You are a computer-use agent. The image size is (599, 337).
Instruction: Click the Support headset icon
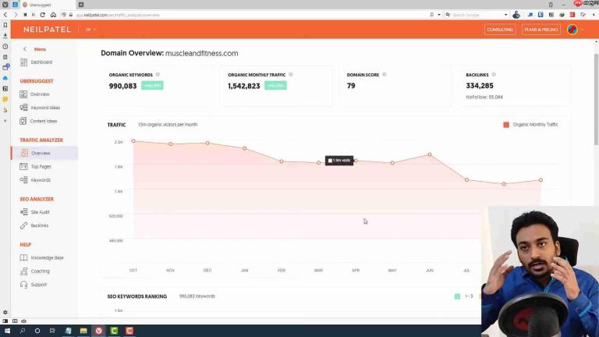pyautogui.click(x=23, y=284)
